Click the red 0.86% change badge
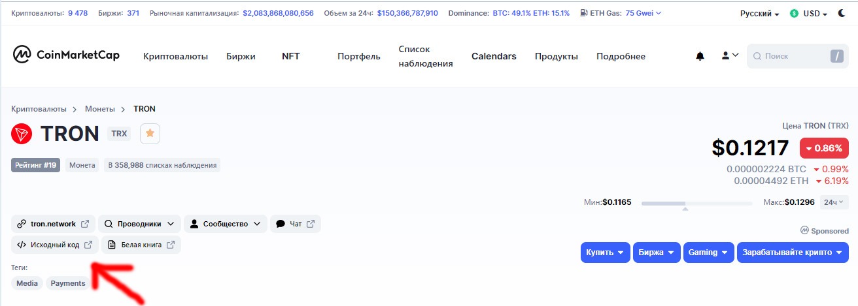Screen dimensions: 858x306 click(824, 148)
